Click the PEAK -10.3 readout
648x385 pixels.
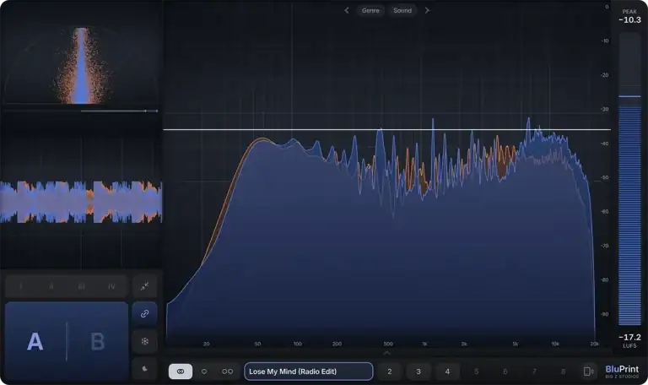pyautogui.click(x=629, y=17)
